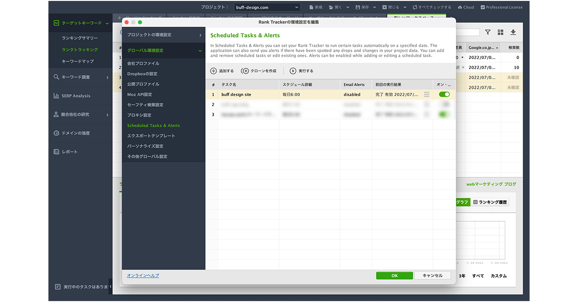Toggle the switch on task row 3

point(444,115)
